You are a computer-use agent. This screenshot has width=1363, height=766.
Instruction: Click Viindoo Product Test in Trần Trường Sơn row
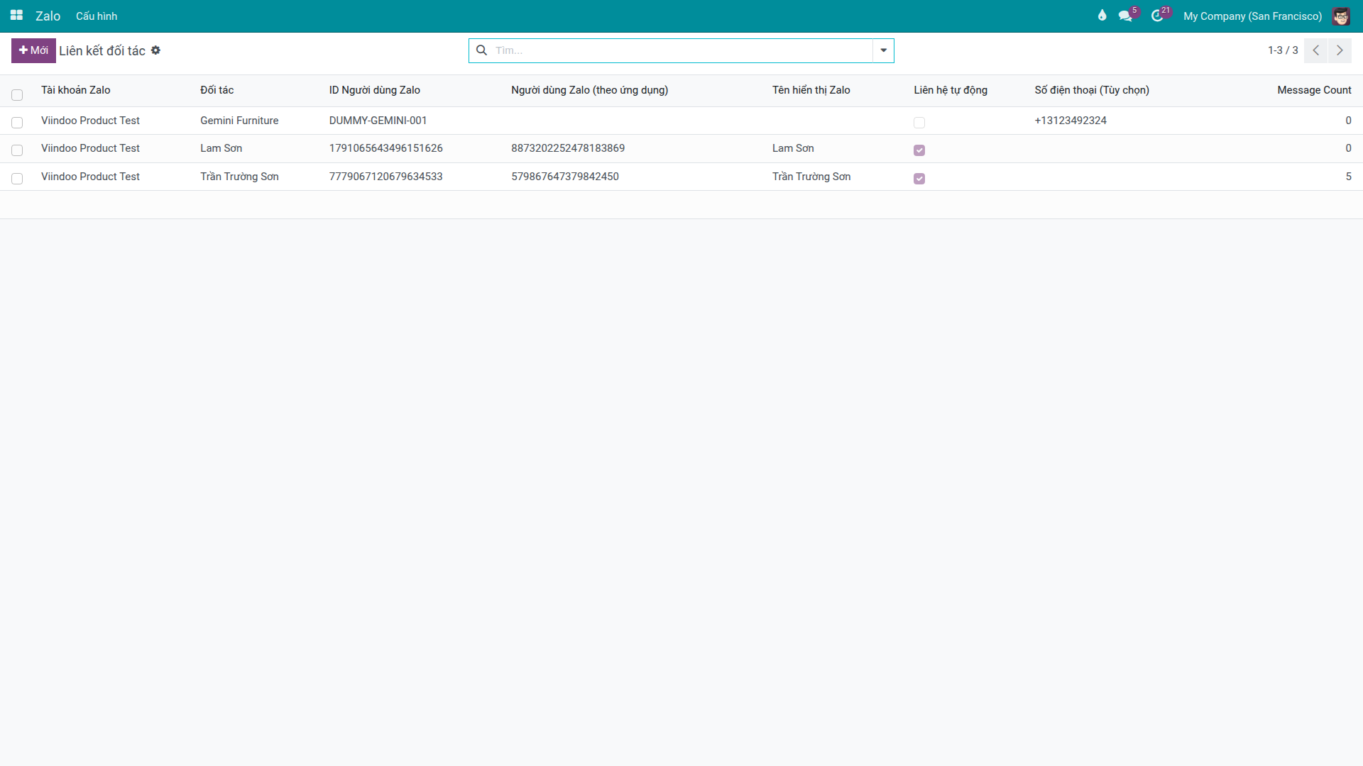click(x=90, y=177)
